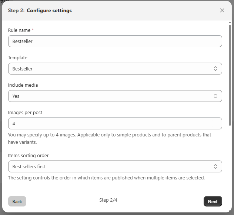The height and width of the screenshot is (215, 234).
Task: Click the Include media label
Action: pyautogui.click(x=23, y=85)
